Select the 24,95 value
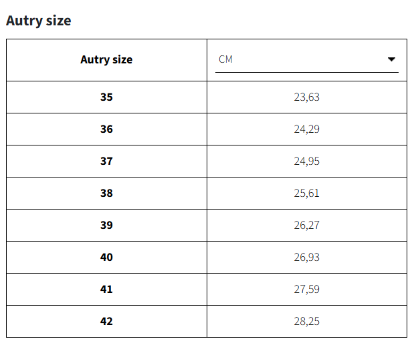 (x=306, y=161)
